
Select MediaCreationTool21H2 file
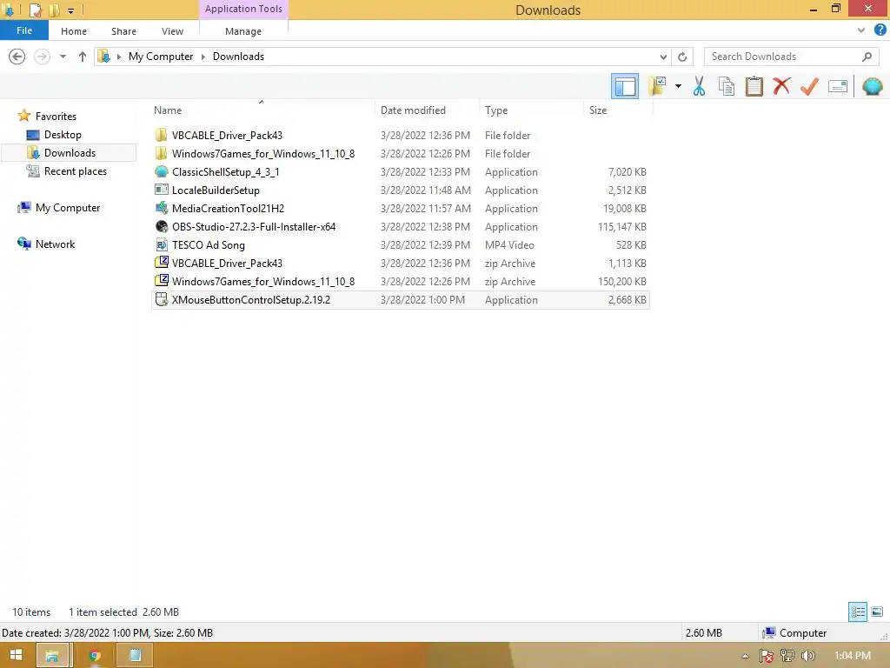401,209
